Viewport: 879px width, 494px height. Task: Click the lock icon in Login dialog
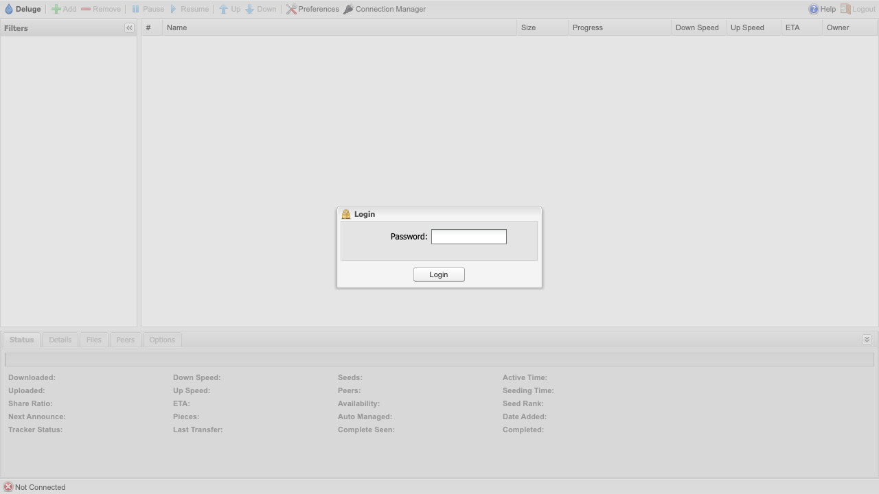point(346,214)
